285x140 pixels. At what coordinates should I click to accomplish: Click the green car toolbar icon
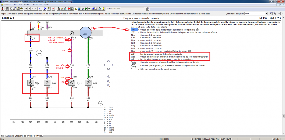89,9
